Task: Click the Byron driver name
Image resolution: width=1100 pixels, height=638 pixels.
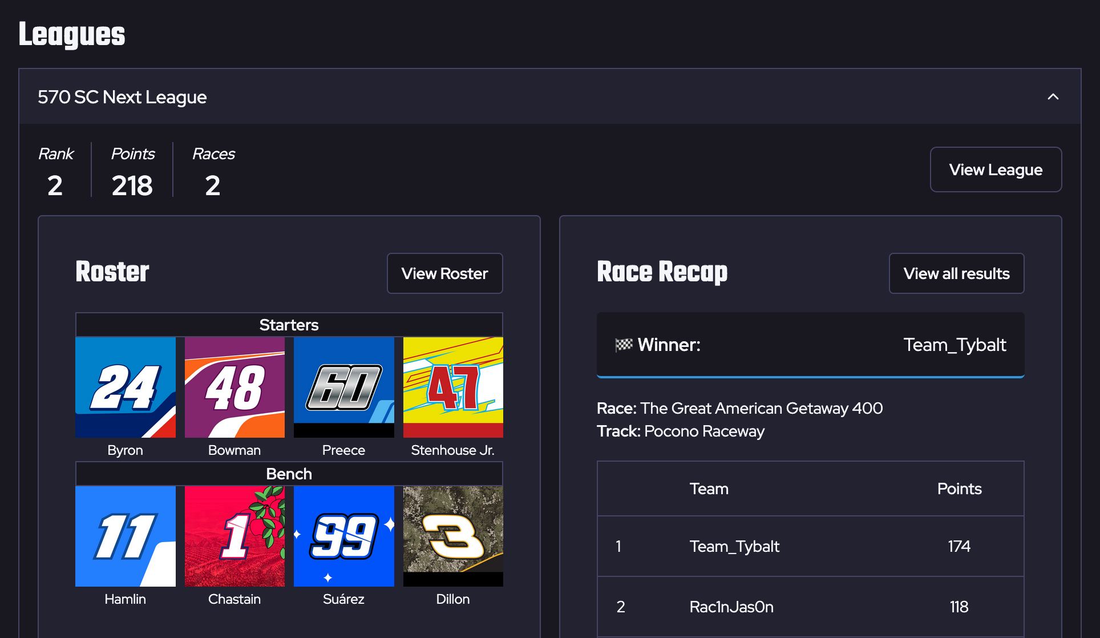Action: [125, 450]
